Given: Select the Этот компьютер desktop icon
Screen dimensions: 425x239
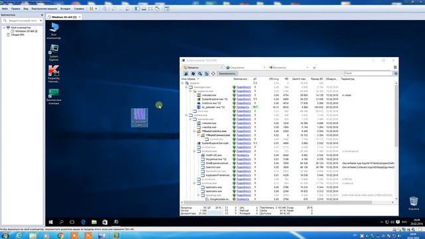Looking at the screenshot, I should click(x=54, y=31).
